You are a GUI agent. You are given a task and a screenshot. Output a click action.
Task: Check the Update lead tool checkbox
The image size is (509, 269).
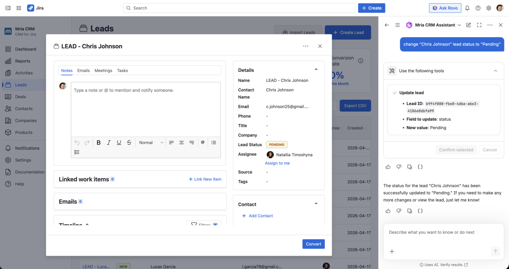(394, 92)
